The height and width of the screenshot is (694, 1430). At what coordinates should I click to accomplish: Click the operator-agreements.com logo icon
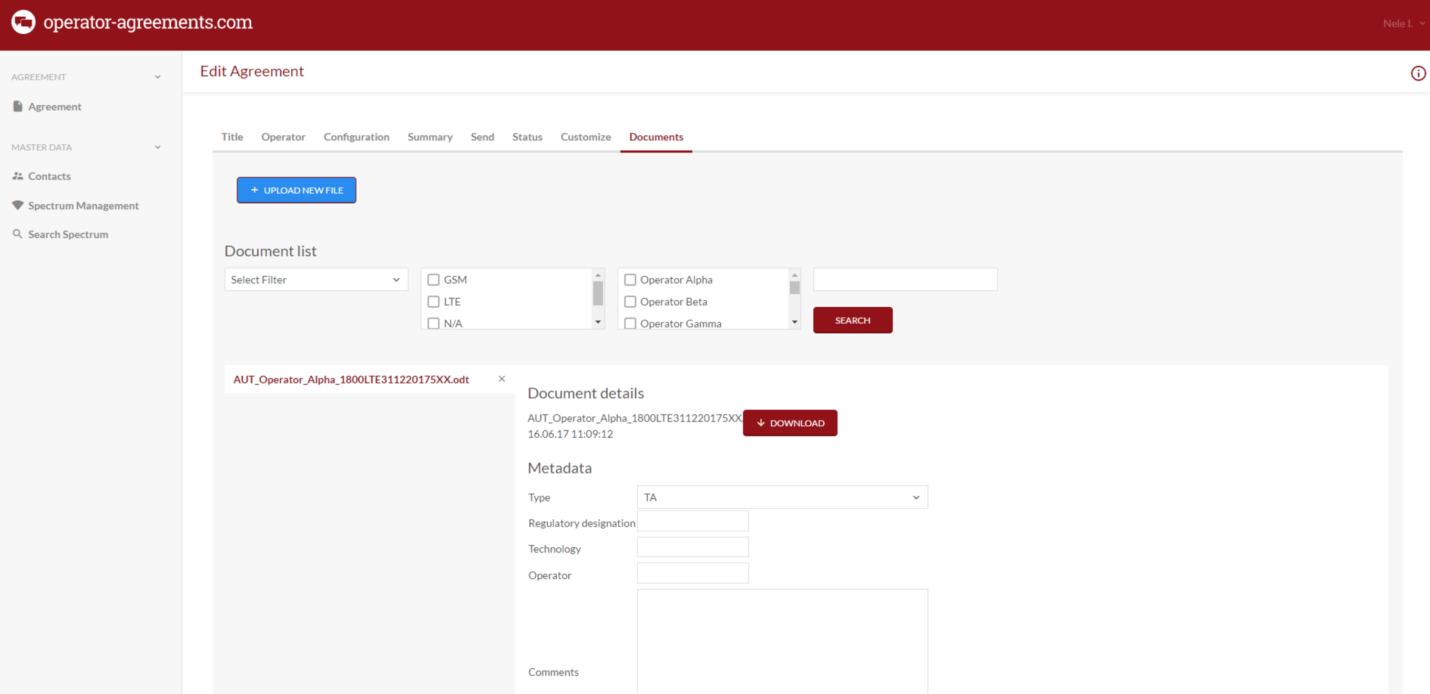(23, 22)
